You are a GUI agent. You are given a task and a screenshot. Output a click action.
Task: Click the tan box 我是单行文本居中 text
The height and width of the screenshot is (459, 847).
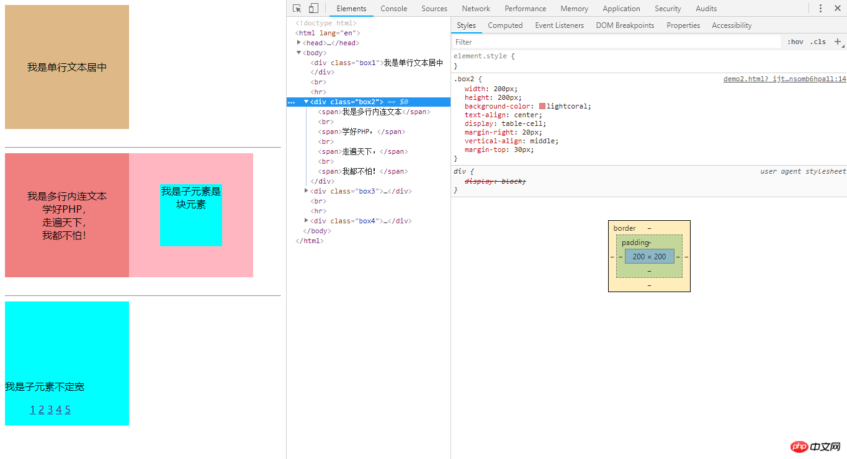click(x=67, y=67)
